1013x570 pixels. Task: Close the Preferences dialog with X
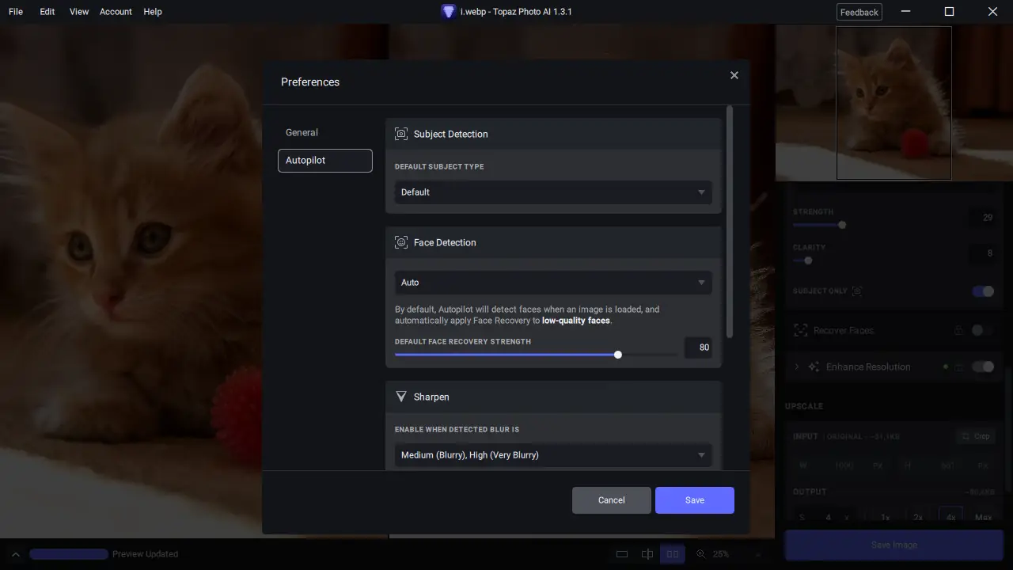pos(734,75)
